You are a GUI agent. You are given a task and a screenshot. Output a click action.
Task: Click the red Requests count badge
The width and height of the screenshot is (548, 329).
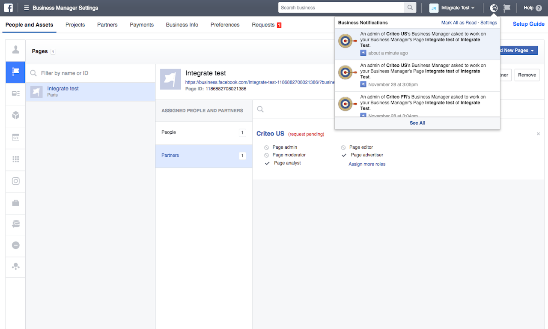(x=279, y=25)
